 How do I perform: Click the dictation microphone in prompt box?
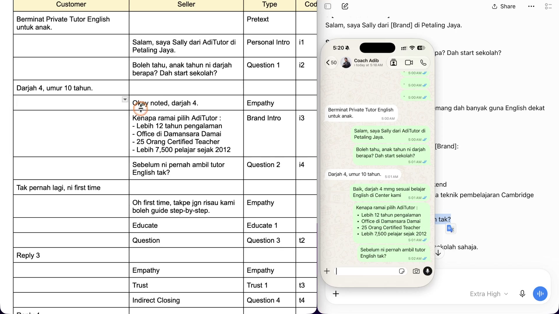click(522, 294)
